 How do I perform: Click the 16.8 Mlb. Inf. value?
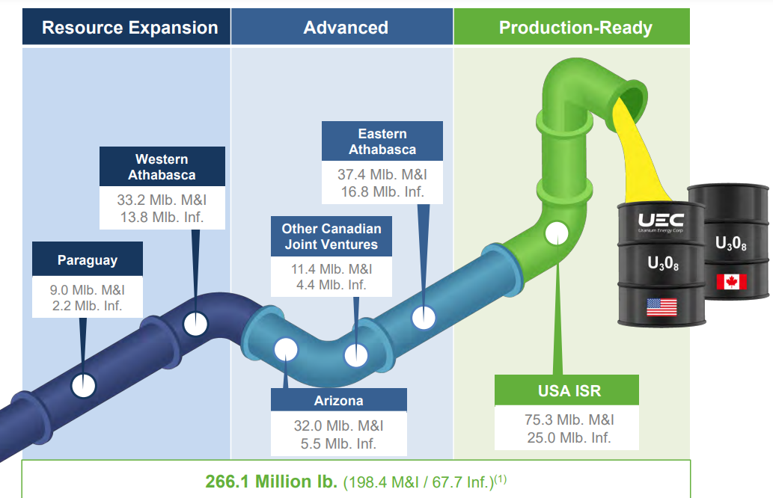tap(382, 191)
